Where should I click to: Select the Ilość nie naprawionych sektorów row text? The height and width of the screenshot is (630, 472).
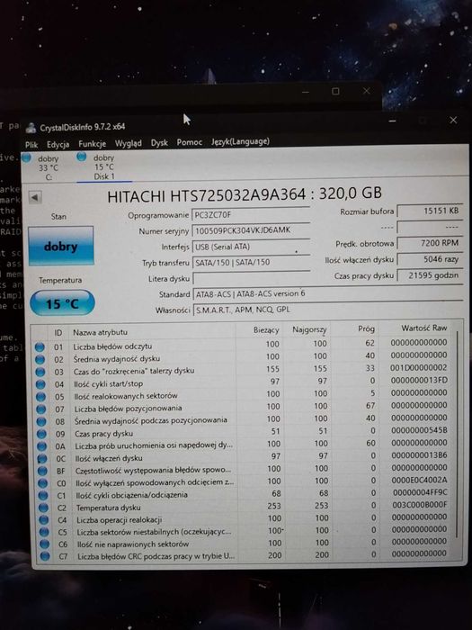pyautogui.click(x=133, y=544)
